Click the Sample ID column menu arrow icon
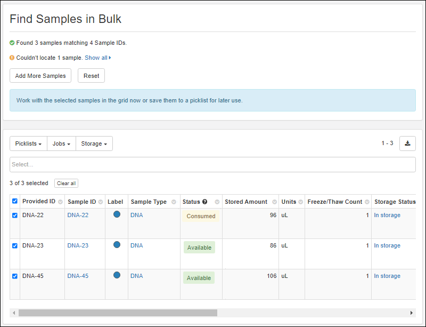Image resolution: width=426 pixels, height=327 pixels. pyautogui.click(x=101, y=202)
